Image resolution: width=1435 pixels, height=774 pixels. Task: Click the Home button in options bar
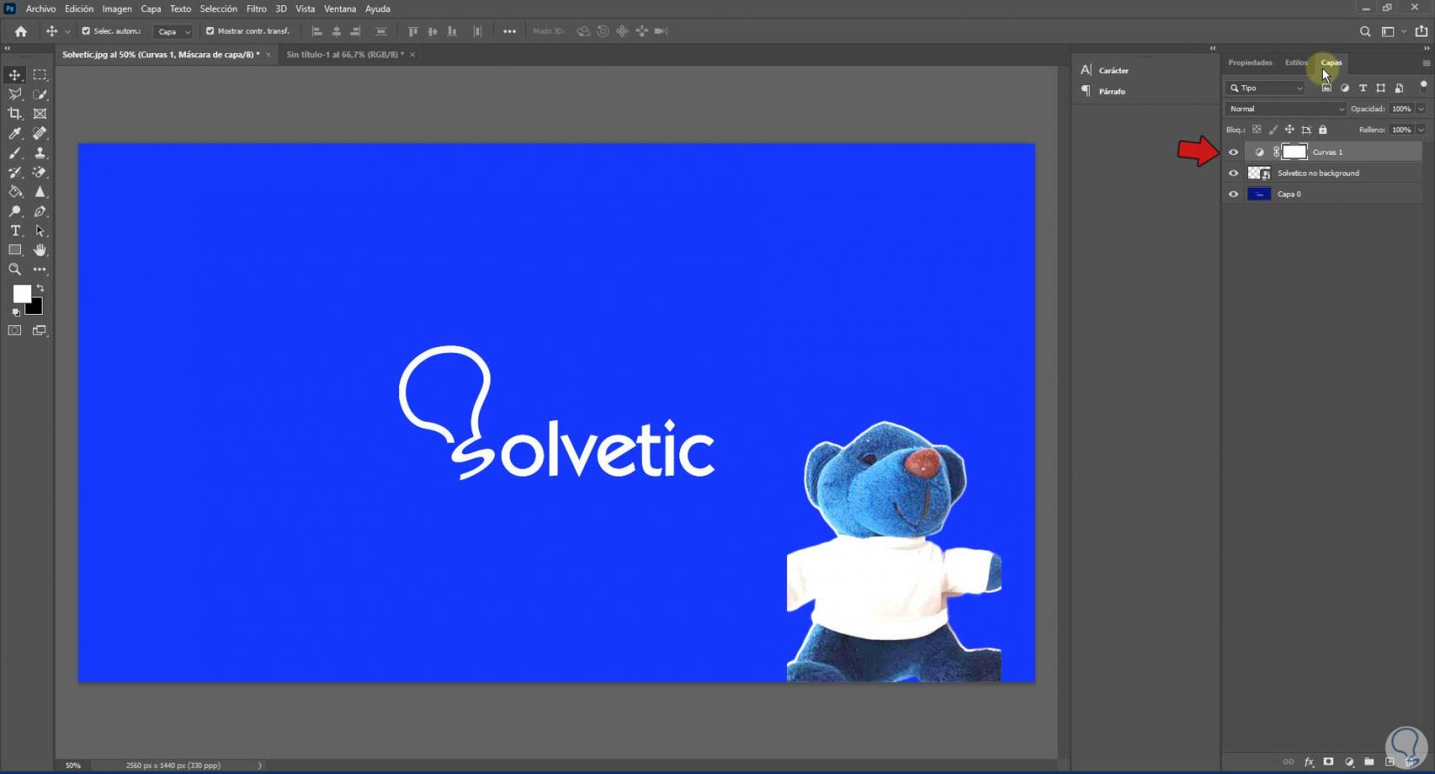21,31
